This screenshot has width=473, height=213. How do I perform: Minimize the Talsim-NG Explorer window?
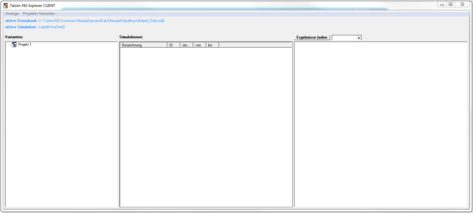click(442, 4)
